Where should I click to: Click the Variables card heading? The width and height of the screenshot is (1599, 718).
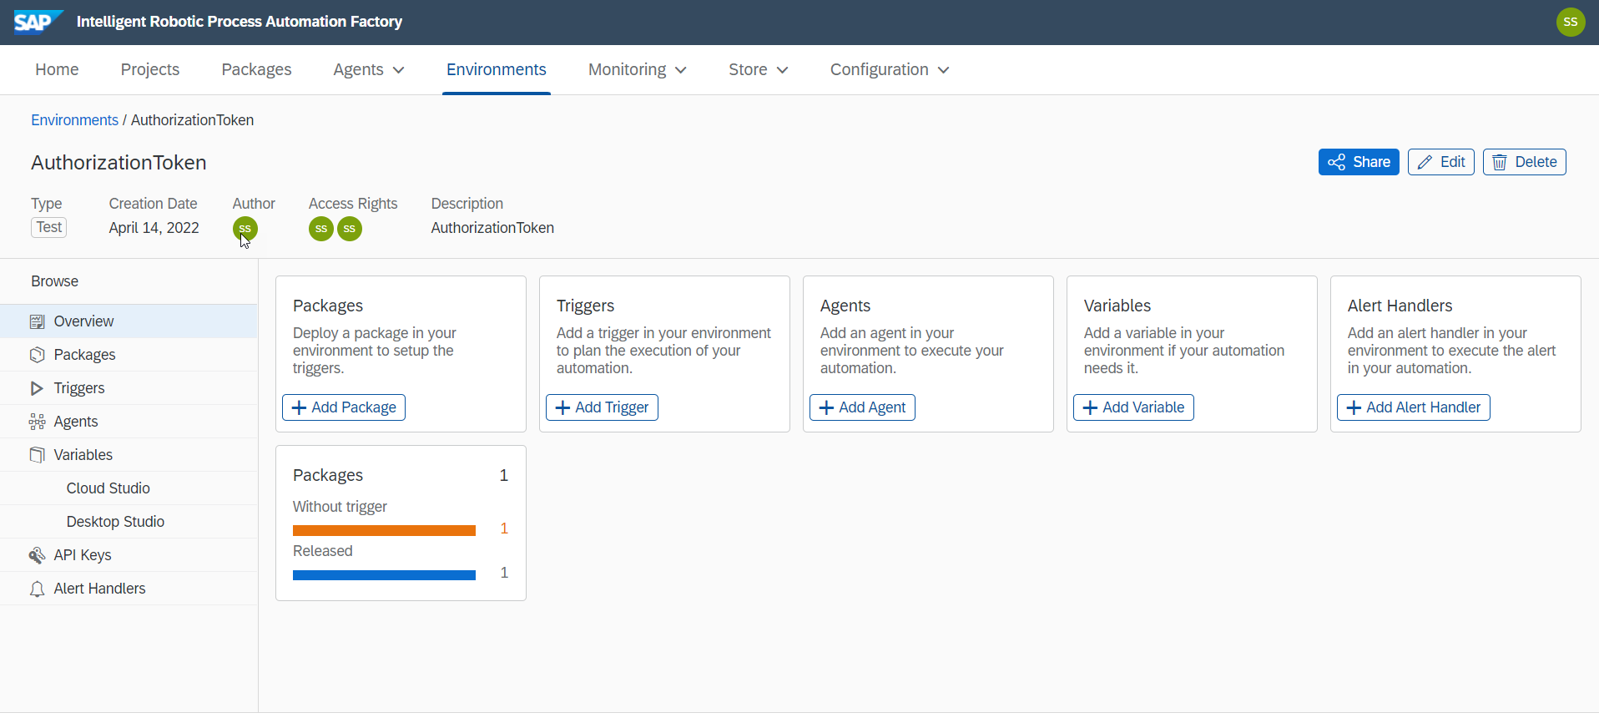click(1117, 306)
